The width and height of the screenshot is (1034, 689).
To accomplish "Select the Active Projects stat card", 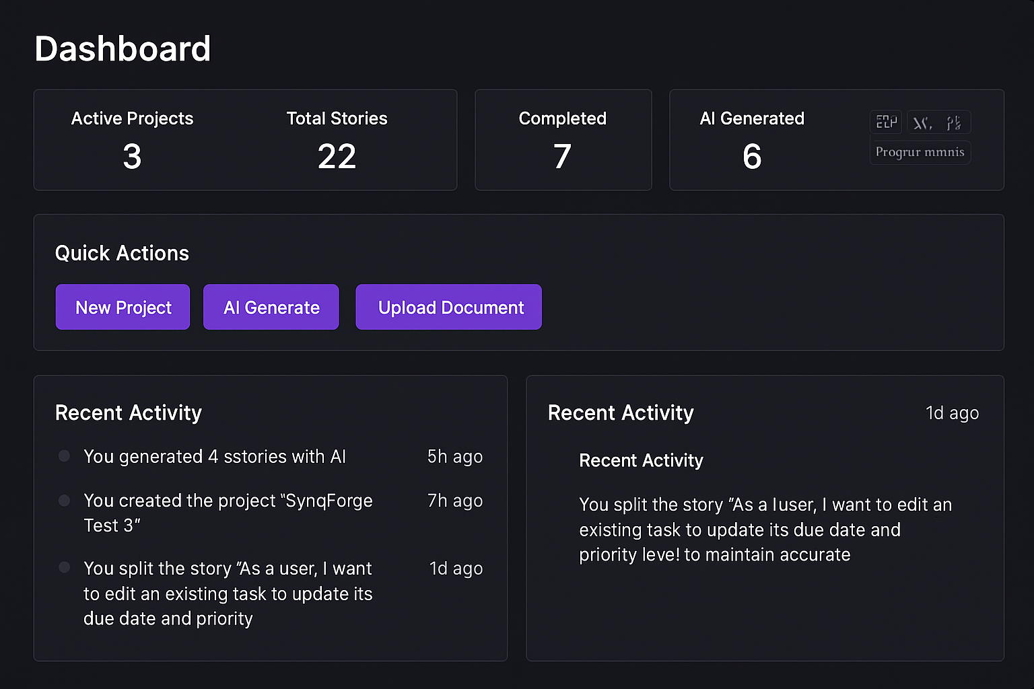I will pos(132,139).
